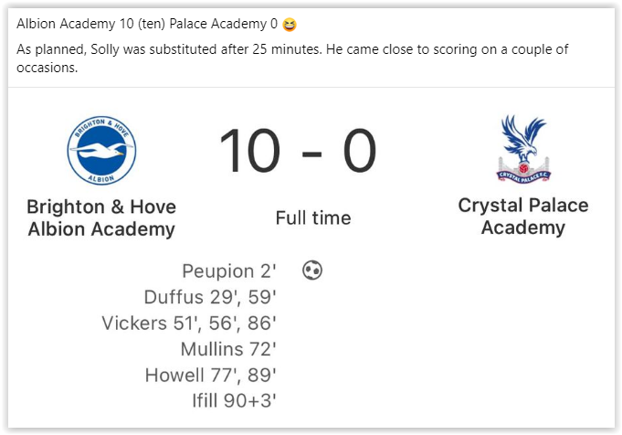Click the dash between the scores
Viewport: 622px width, 435px height.
[311, 154]
